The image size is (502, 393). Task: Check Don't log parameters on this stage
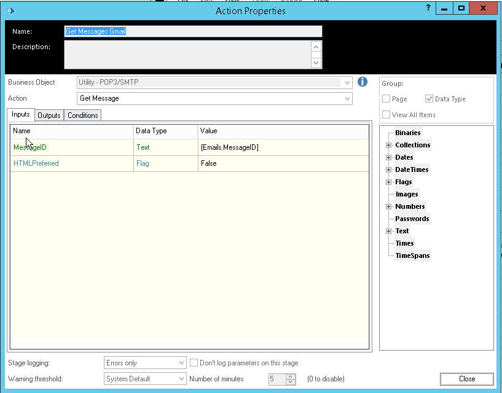coord(194,362)
